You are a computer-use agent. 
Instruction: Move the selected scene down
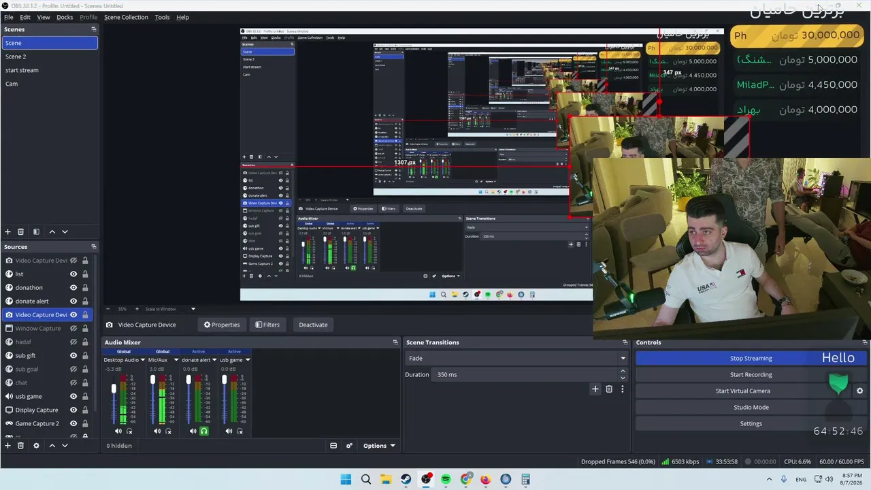(65, 232)
